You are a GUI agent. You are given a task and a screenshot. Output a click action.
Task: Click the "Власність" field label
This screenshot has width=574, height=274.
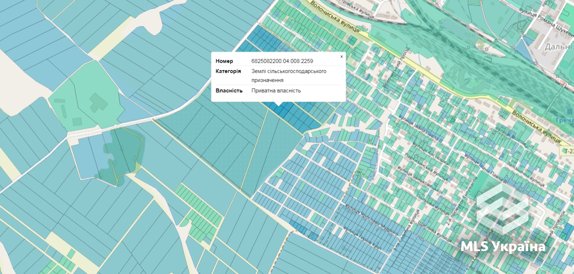(229, 91)
